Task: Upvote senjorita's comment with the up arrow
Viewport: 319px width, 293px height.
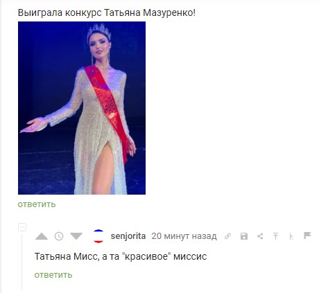Action: (x=42, y=236)
